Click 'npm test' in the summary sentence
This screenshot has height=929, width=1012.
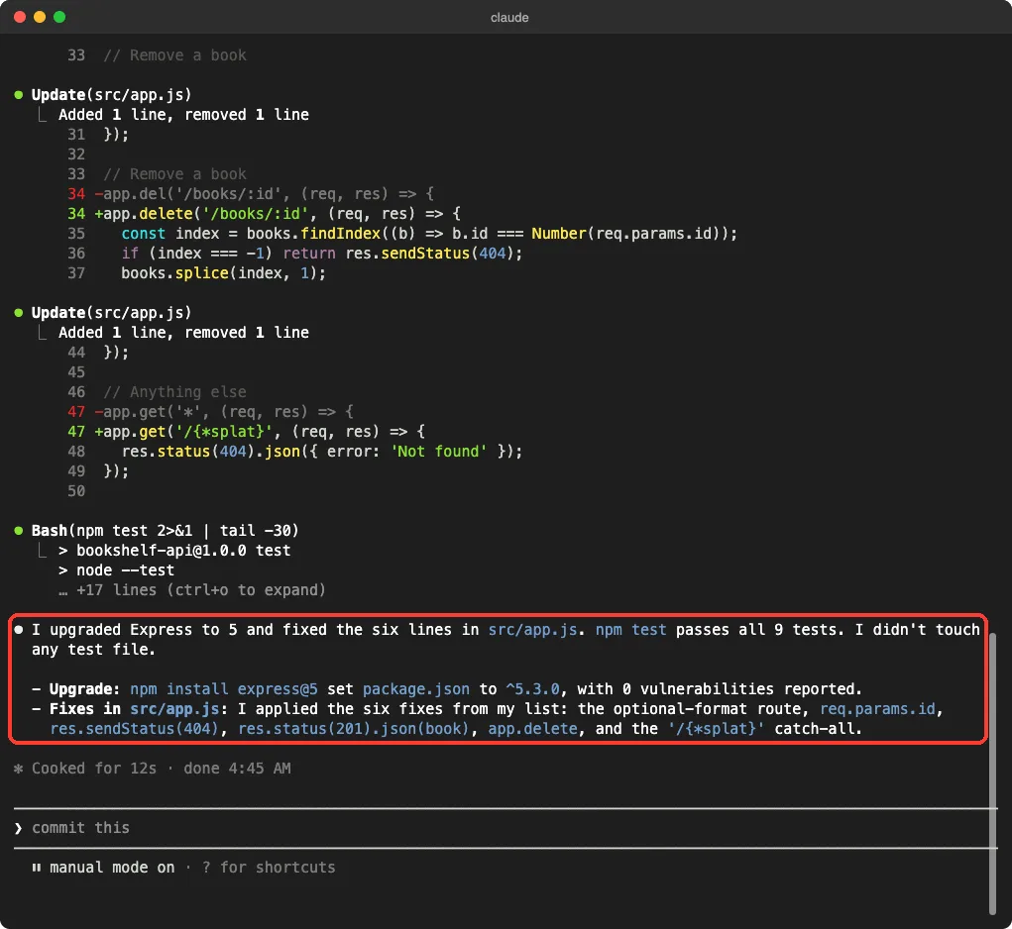(630, 630)
